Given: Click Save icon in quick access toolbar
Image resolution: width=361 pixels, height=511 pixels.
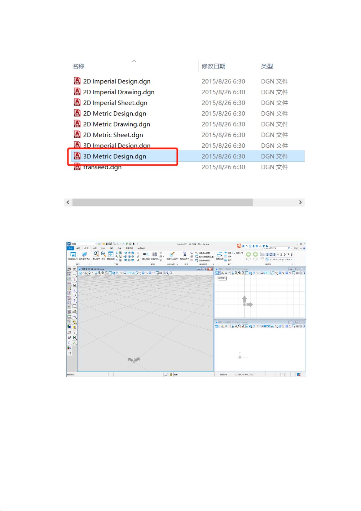Looking at the screenshot, I should 107,244.
